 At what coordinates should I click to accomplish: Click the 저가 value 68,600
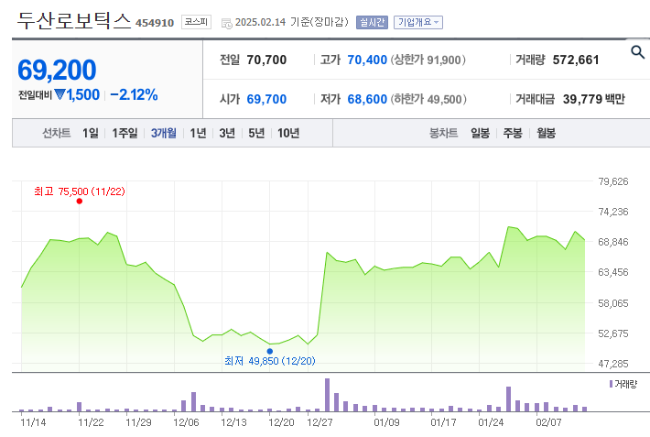pyautogui.click(x=367, y=99)
